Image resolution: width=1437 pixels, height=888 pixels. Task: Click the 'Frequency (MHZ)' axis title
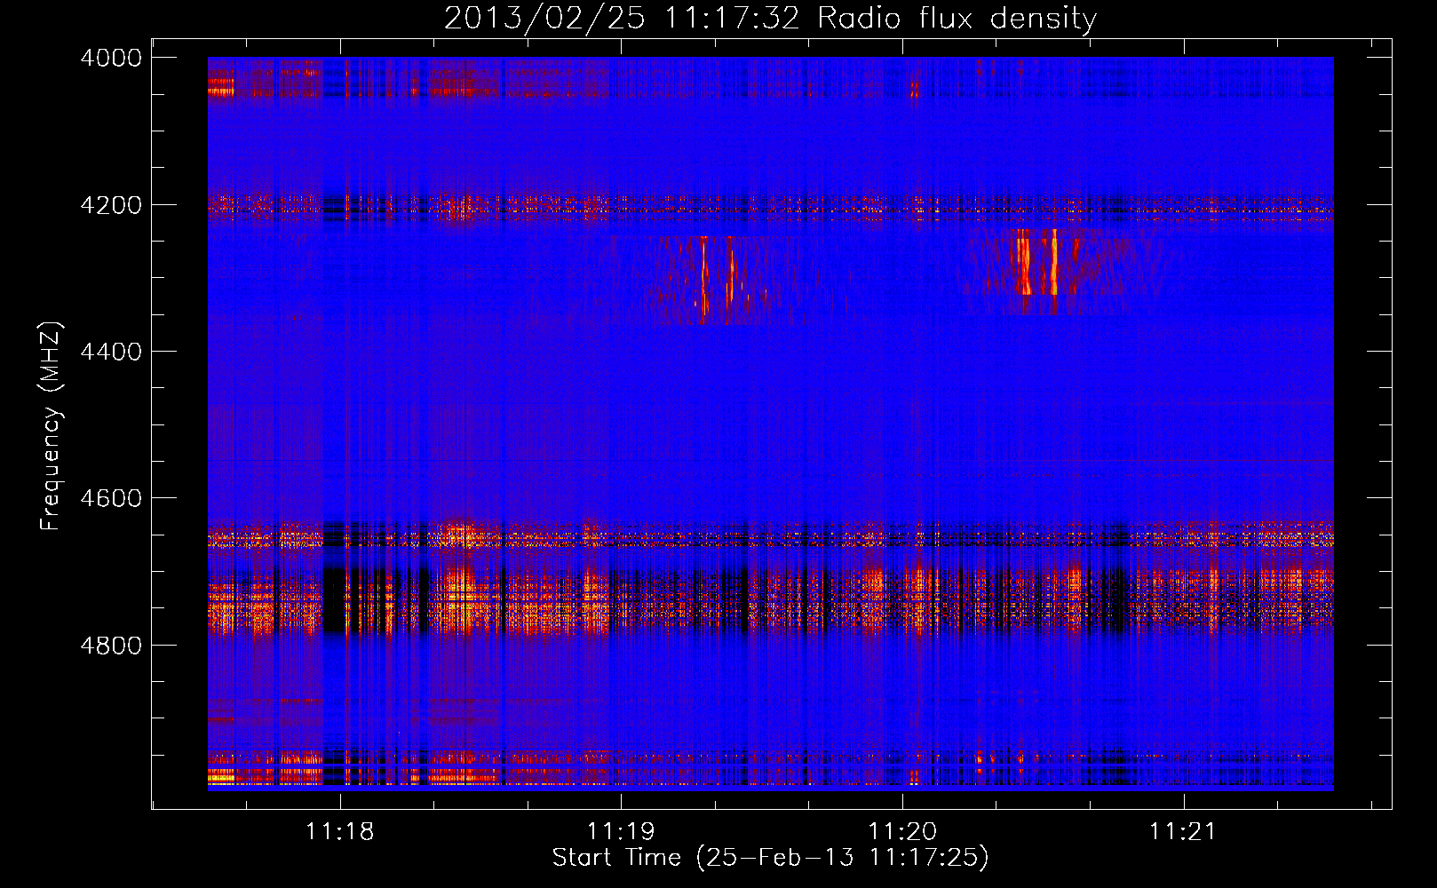(52, 426)
